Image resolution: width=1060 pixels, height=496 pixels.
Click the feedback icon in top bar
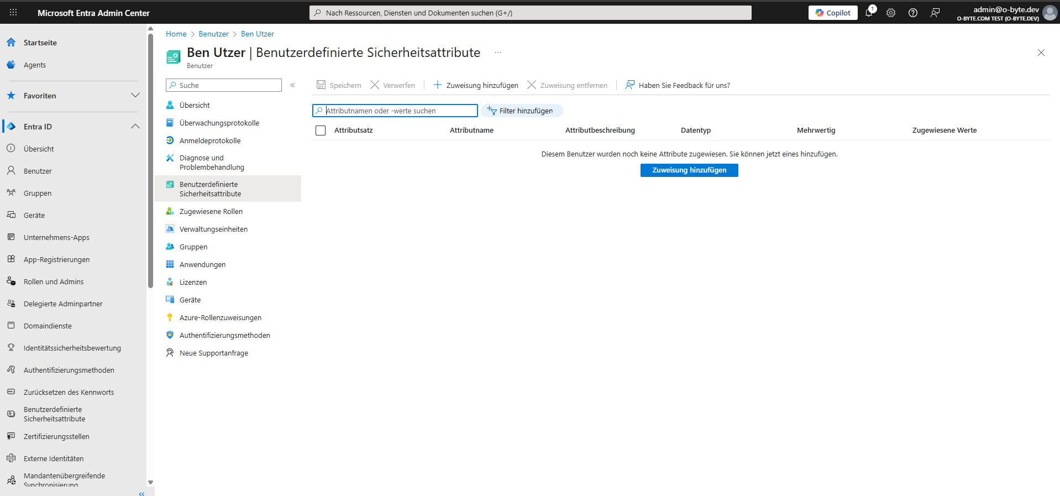tap(935, 13)
